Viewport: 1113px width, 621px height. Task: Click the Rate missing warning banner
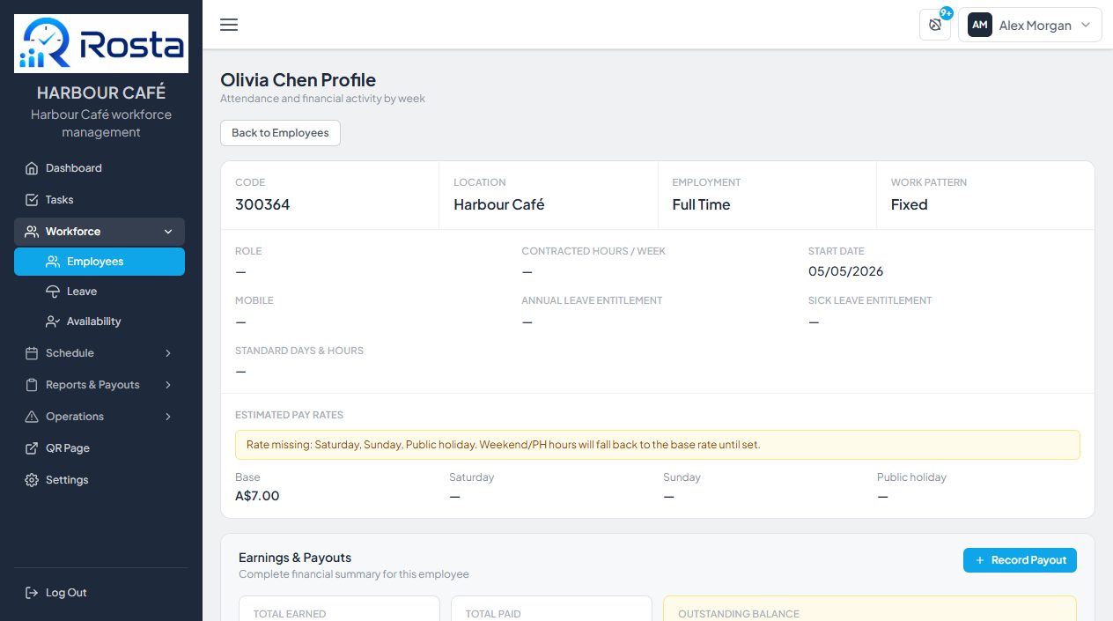pos(657,445)
